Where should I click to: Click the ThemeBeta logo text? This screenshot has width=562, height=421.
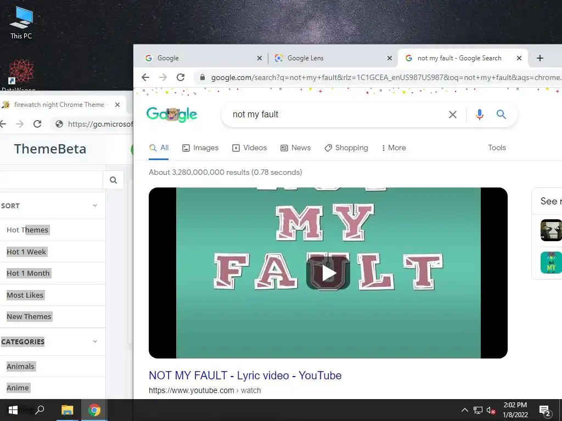[x=50, y=149]
